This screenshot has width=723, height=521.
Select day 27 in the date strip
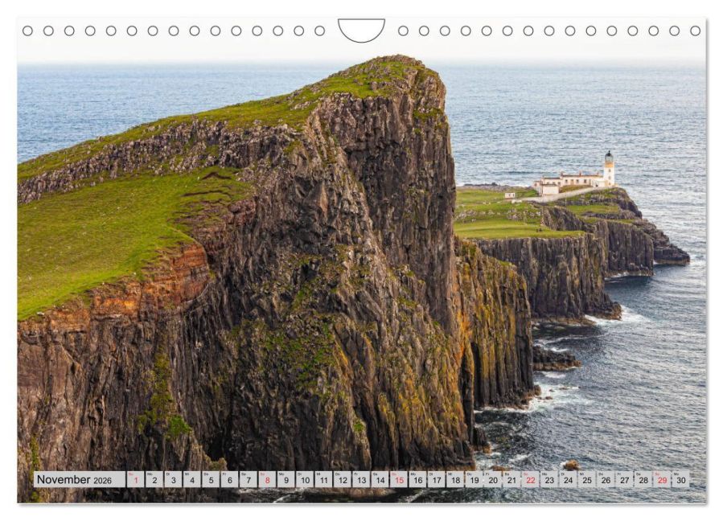(625, 479)
